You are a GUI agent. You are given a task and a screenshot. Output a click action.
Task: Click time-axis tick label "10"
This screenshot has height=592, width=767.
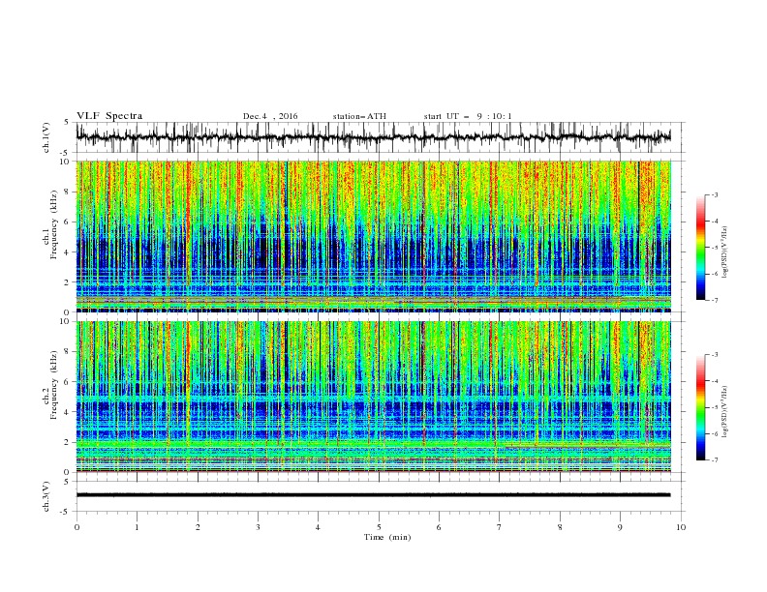pyautogui.click(x=681, y=527)
